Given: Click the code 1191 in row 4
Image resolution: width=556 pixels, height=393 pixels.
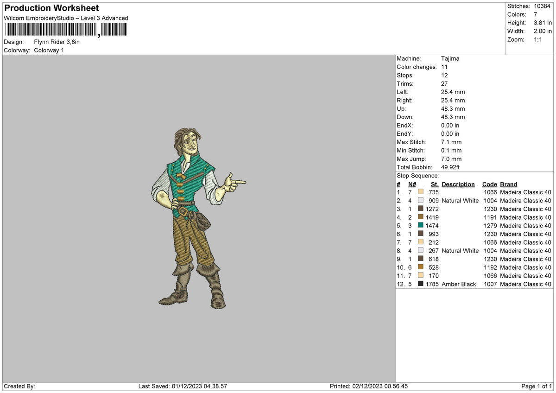Looking at the screenshot, I should pos(490,217).
